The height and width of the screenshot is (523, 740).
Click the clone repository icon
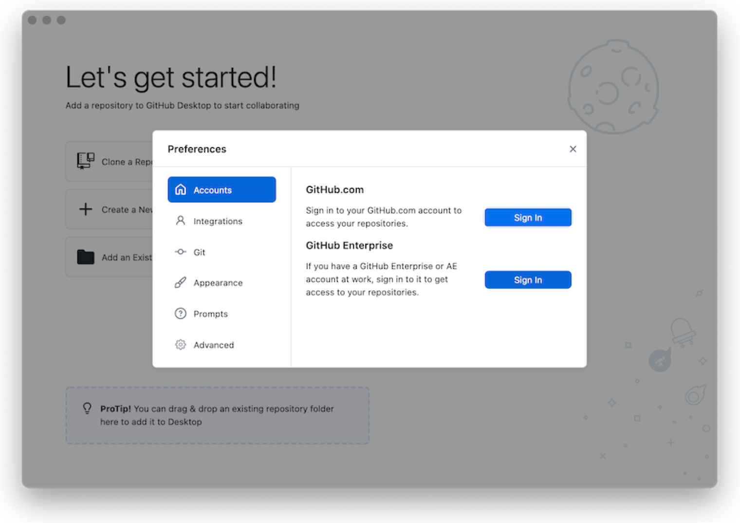point(86,161)
